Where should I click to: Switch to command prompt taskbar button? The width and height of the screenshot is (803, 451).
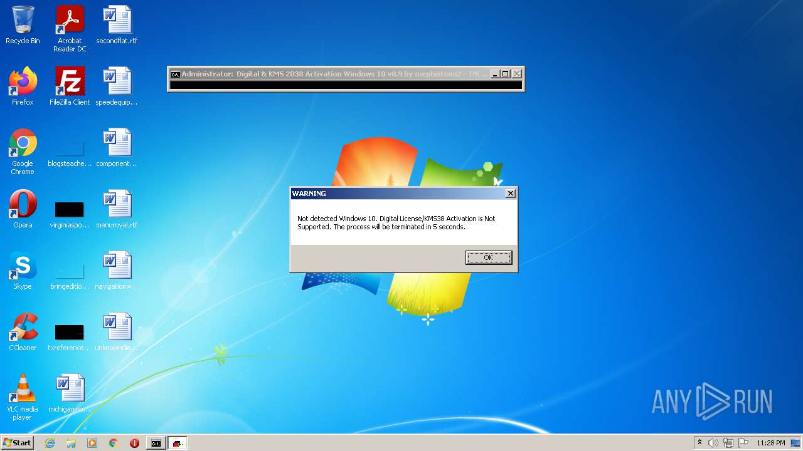coord(156,443)
